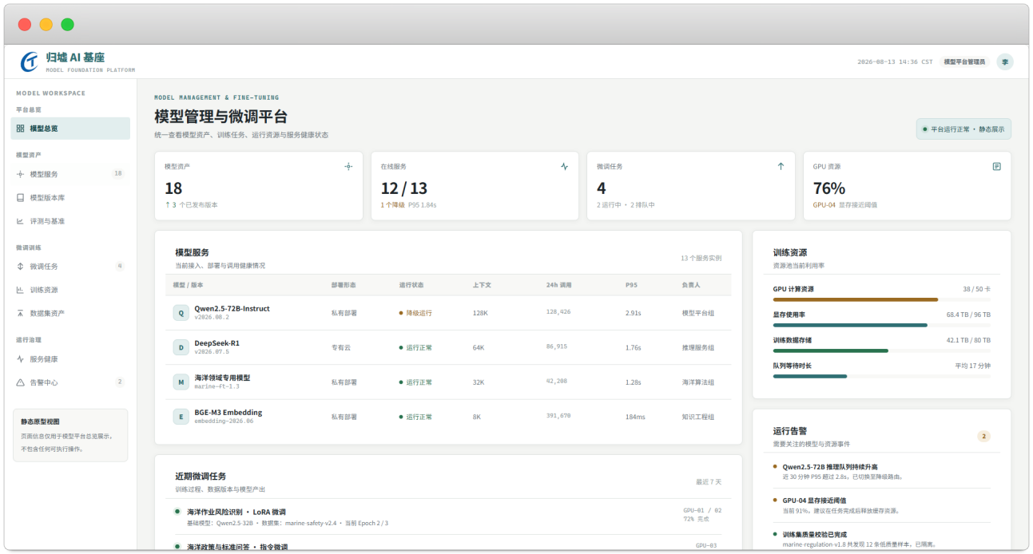The height and width of the screenshot is (554, 1033).
Task: Open 微调任务 sidebar icon
Action: tap(20, 267)
